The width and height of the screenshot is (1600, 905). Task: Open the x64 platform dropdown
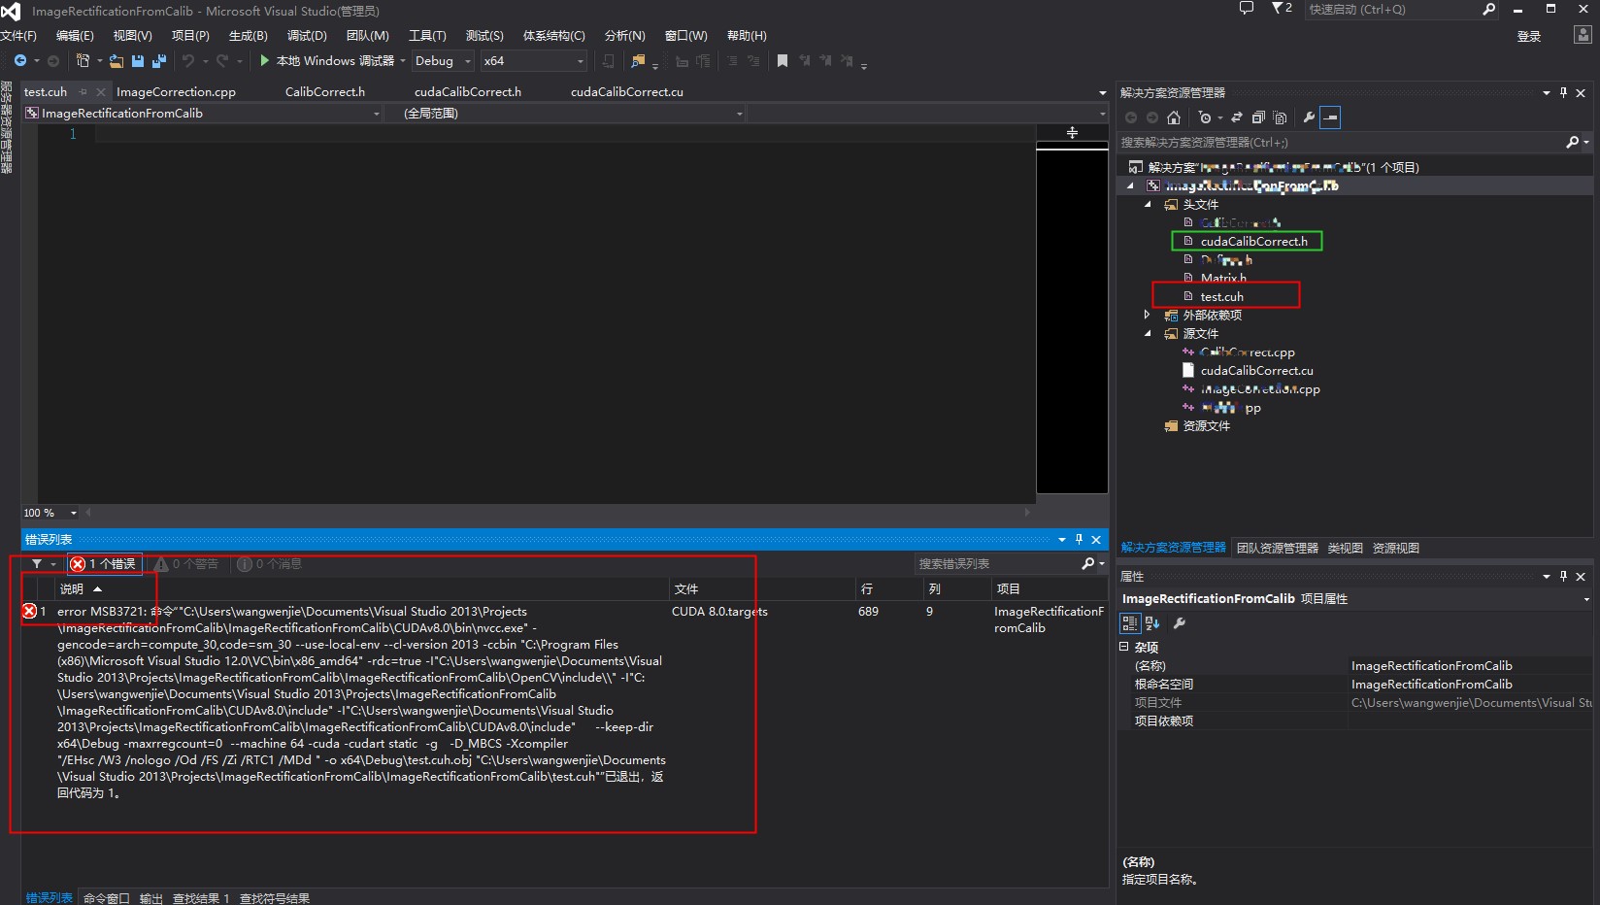534,60
